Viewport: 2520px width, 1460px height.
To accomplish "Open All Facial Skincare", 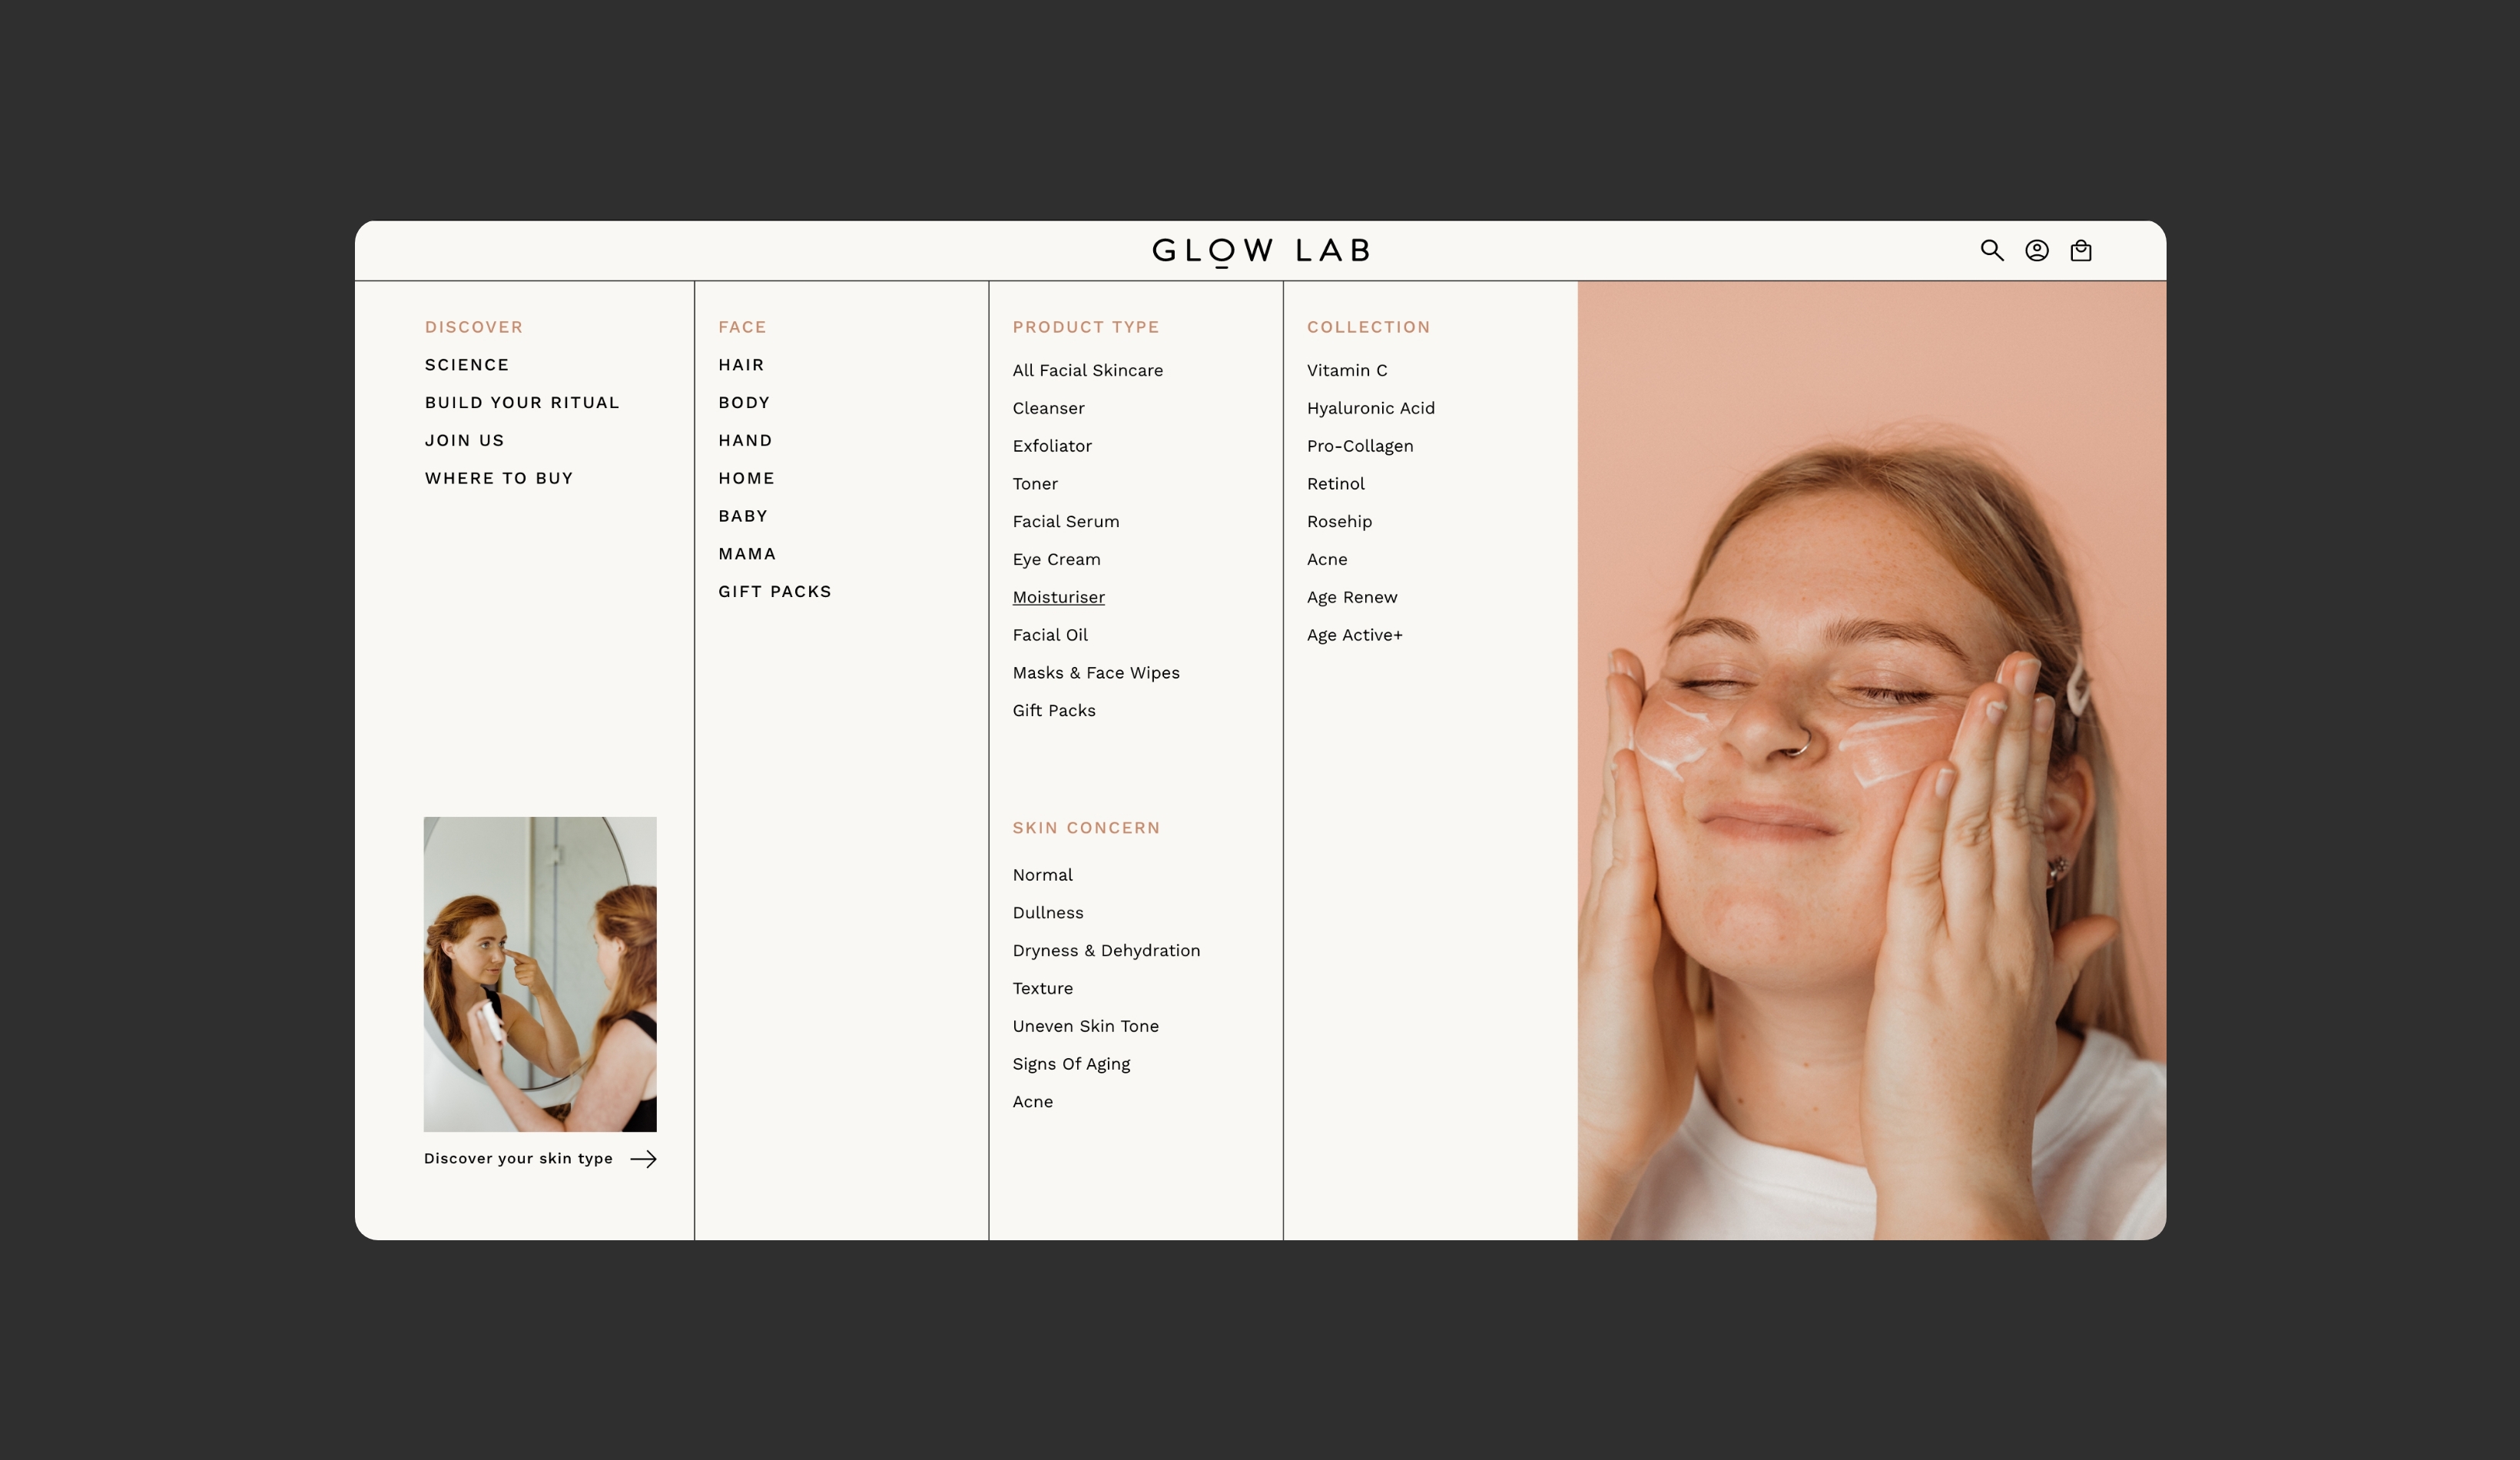I will point(1088,370).
